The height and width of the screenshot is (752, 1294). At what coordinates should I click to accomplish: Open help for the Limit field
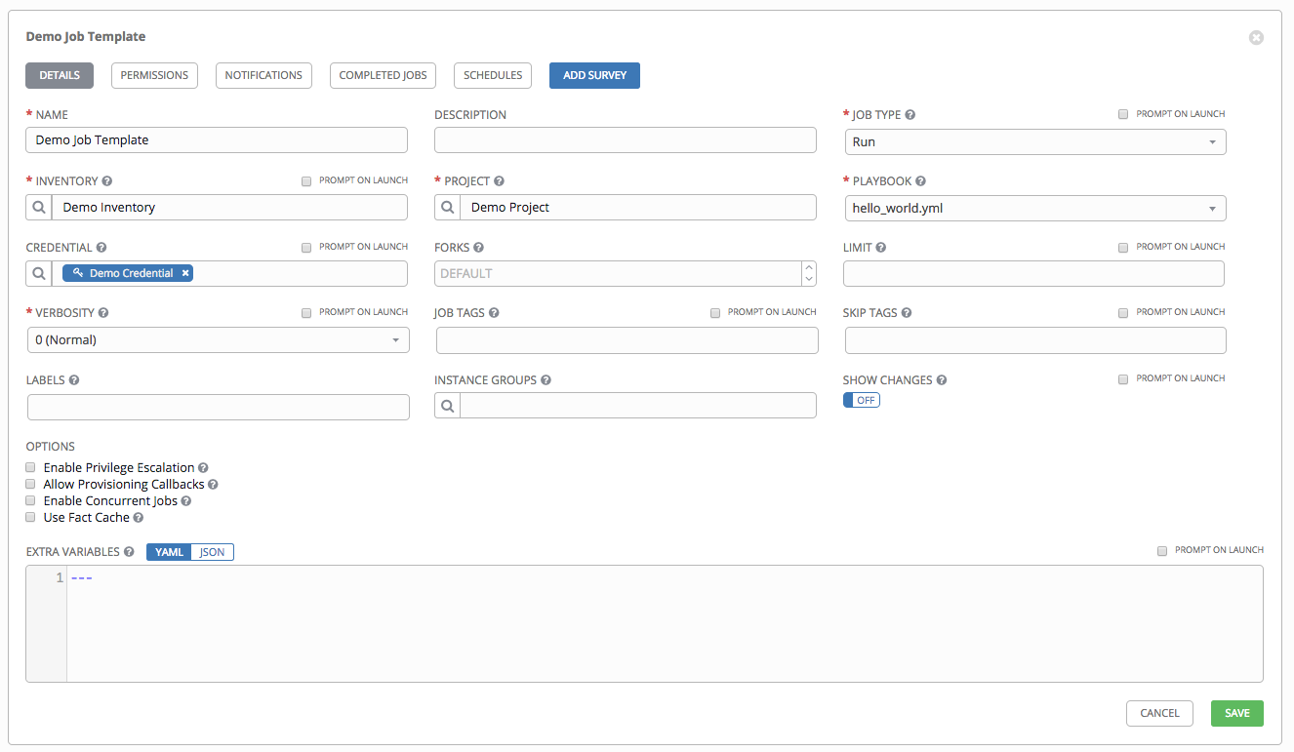(x=881, y=248)
